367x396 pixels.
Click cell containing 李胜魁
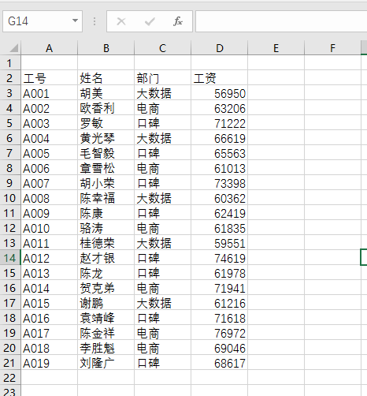106,347
